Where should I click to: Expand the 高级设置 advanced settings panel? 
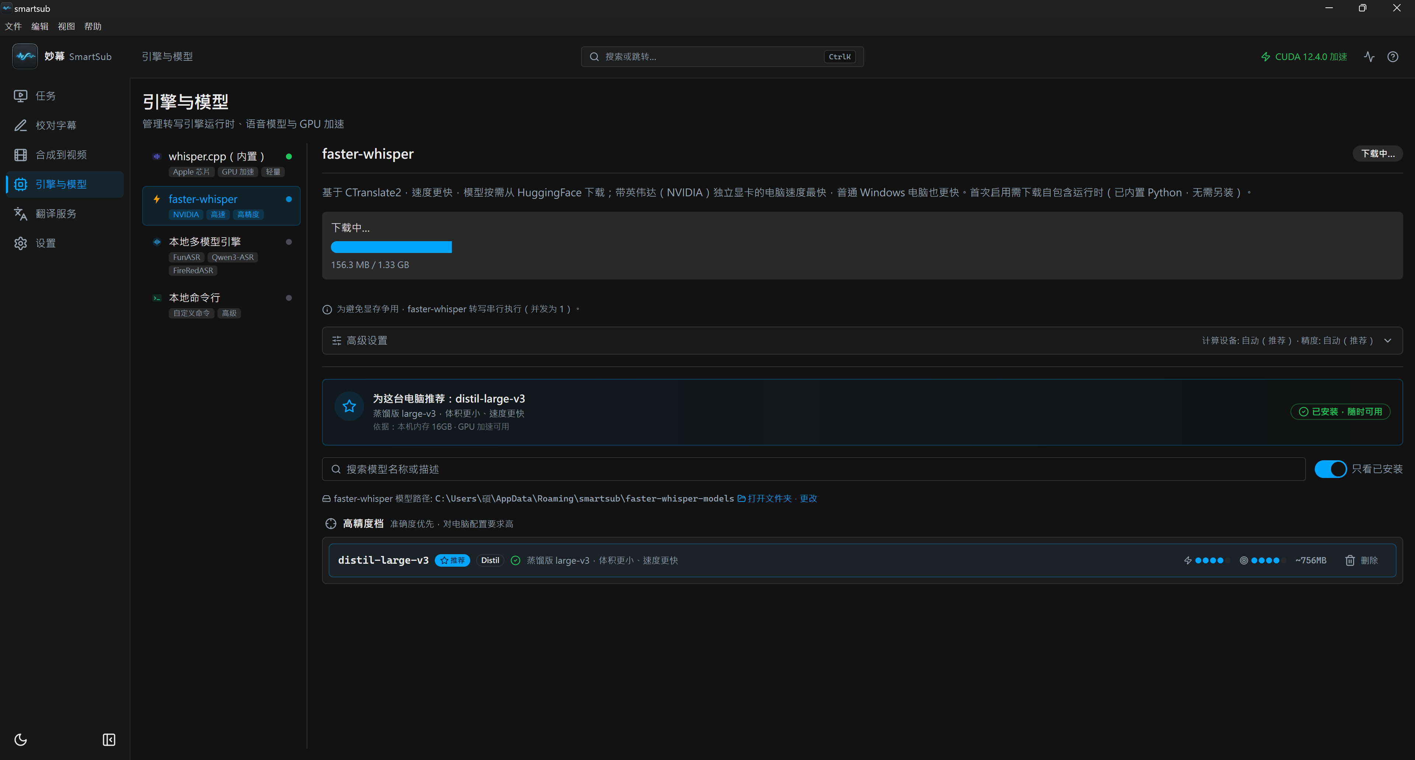pyautogui.click(x=862, y=341)
